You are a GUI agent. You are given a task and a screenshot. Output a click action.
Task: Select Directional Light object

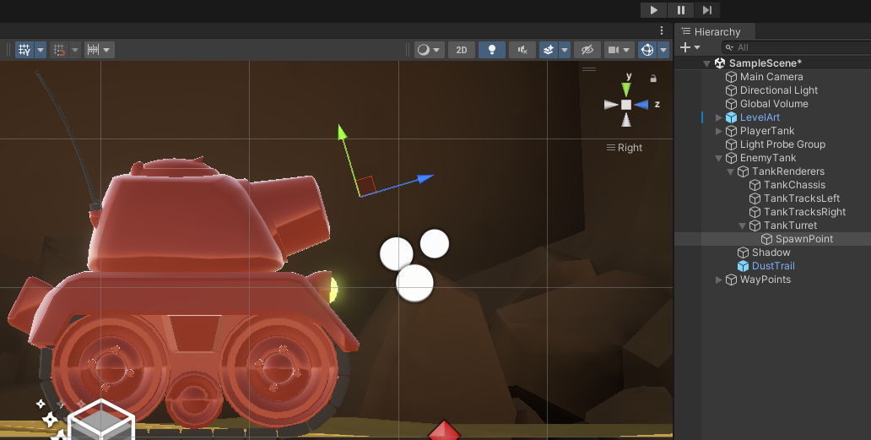[x=779, y=90]
